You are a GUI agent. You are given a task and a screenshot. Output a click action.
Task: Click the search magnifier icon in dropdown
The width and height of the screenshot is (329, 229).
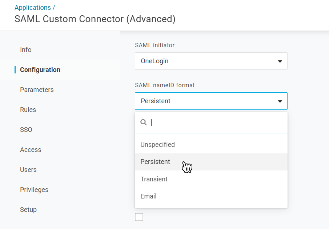click(x=144, y=122)
